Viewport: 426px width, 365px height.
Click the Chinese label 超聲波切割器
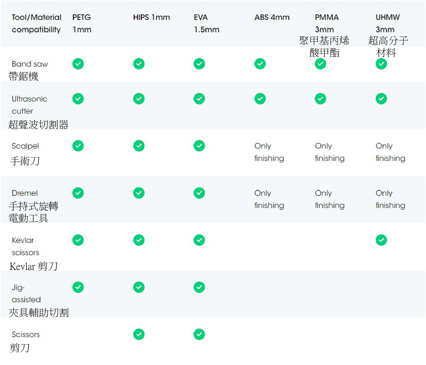(38, 125)
